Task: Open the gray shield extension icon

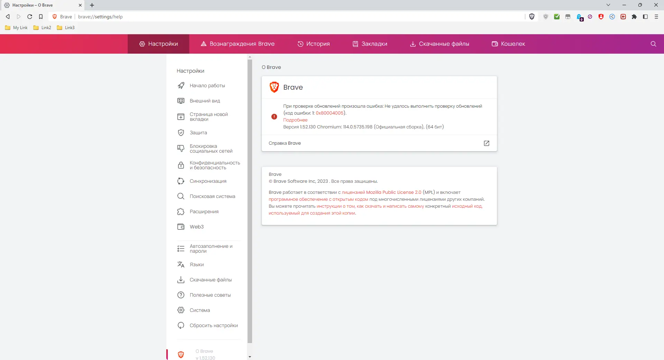Action: [546, 17]
